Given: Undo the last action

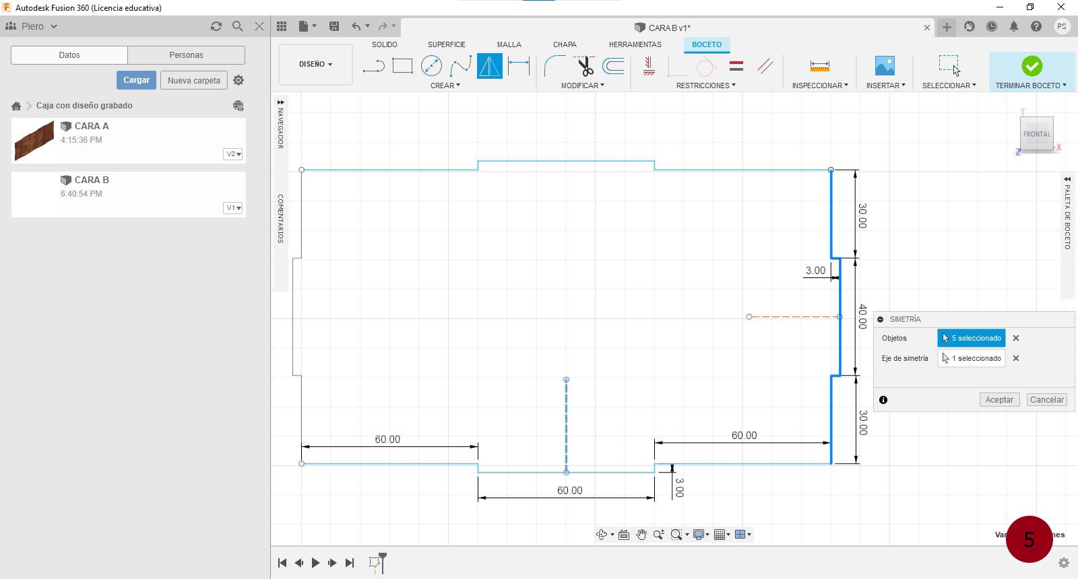Looking at the screenshot, I should click(x=356, y=26).
